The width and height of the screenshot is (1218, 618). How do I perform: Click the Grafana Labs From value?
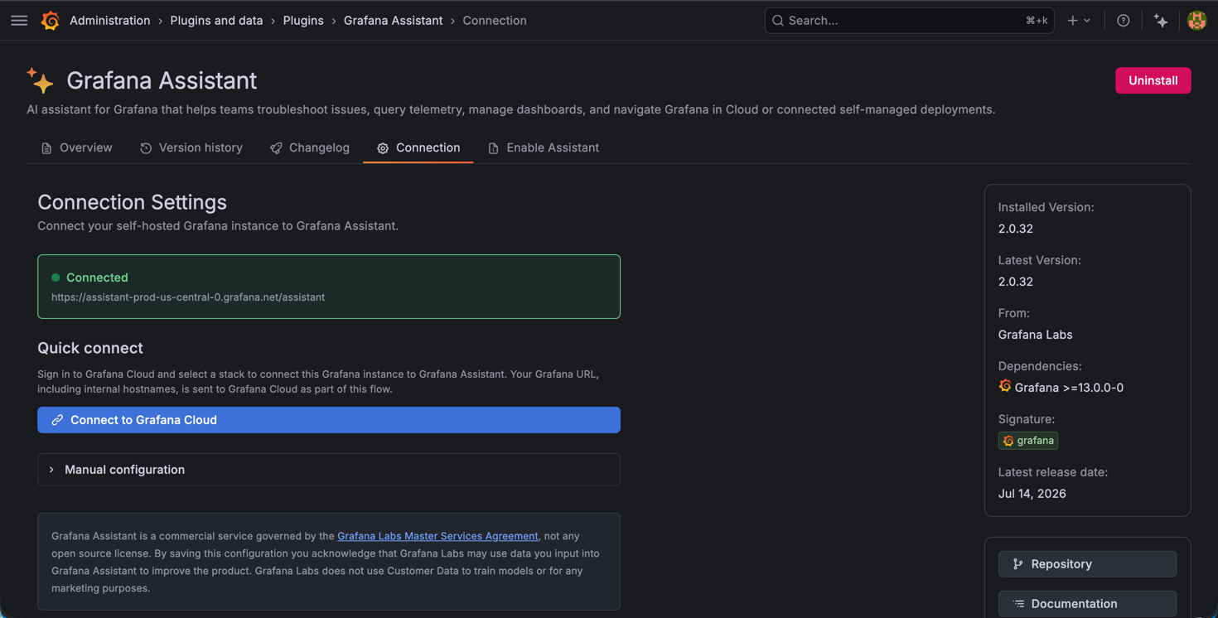click(x=1036, y=335)
